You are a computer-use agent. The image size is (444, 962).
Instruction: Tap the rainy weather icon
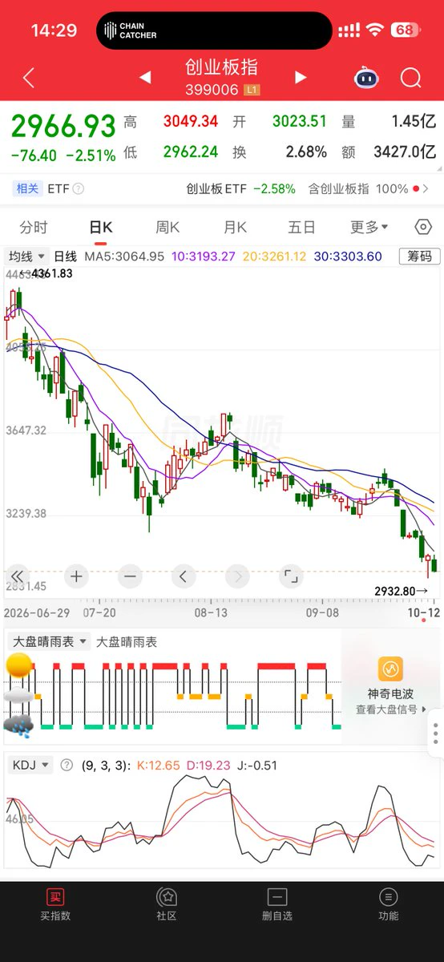click(18, 726)
